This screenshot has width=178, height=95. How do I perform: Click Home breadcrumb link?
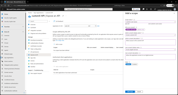(30, 13)
